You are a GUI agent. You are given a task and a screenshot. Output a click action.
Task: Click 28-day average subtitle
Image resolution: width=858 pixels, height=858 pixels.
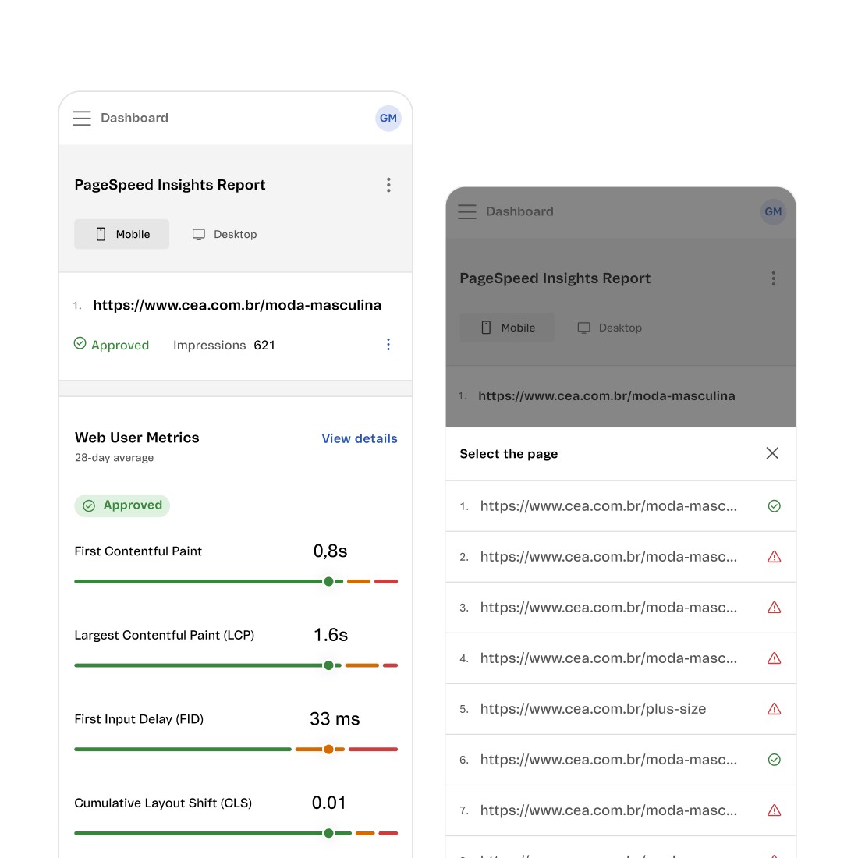pyautogui.click(x=114, y=457)
